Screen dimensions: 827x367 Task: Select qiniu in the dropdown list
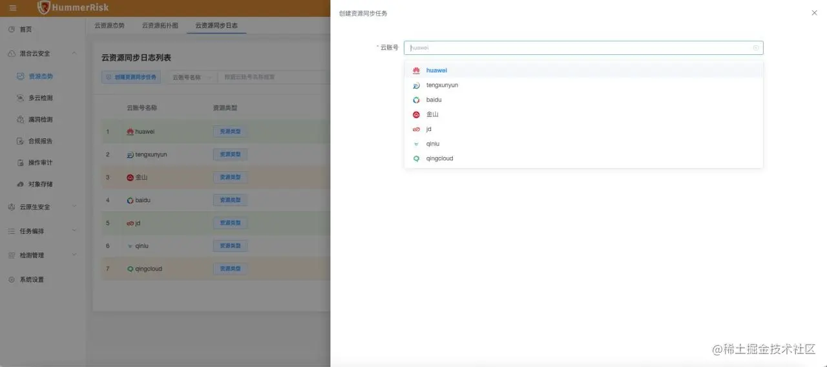(583, 144)
